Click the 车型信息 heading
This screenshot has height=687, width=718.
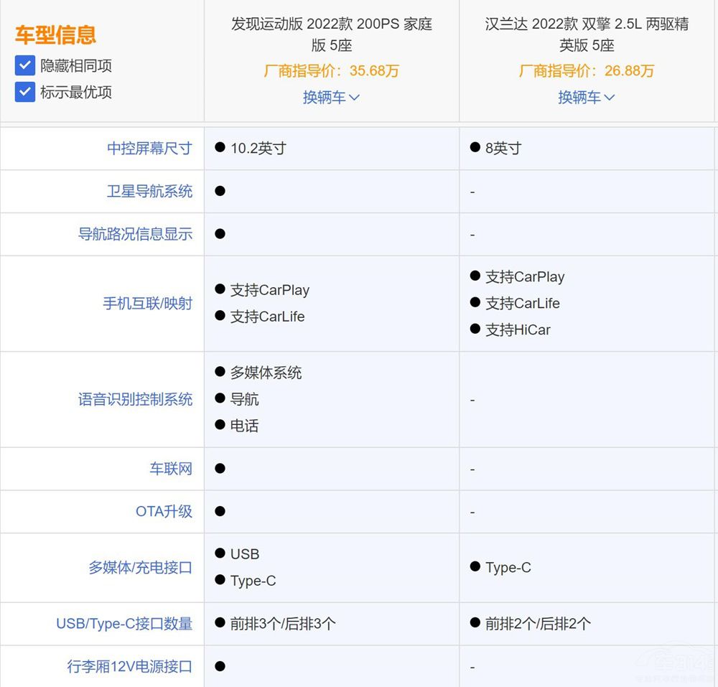(x=55, y=35)
